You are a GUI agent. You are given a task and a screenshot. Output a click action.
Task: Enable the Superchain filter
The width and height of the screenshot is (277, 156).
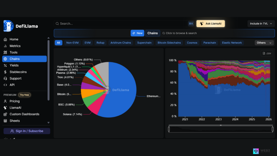click(144, 43)
